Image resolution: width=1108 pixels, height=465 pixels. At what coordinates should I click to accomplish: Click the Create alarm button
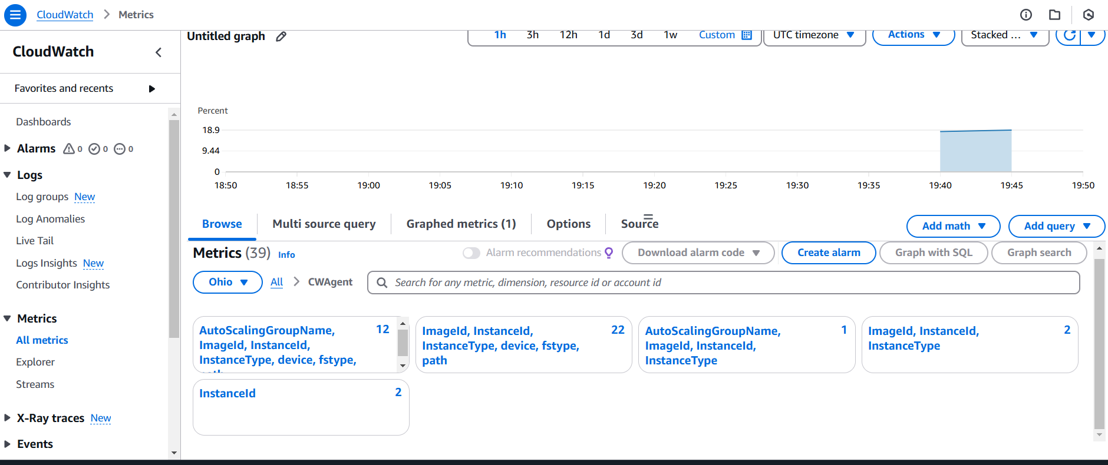tap(829, 253)
